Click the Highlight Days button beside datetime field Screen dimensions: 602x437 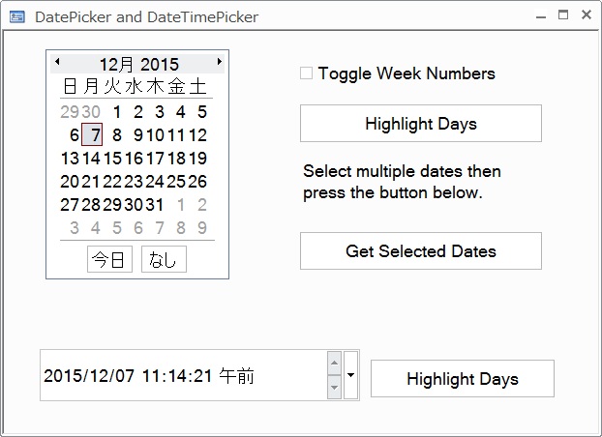[463, 379]
